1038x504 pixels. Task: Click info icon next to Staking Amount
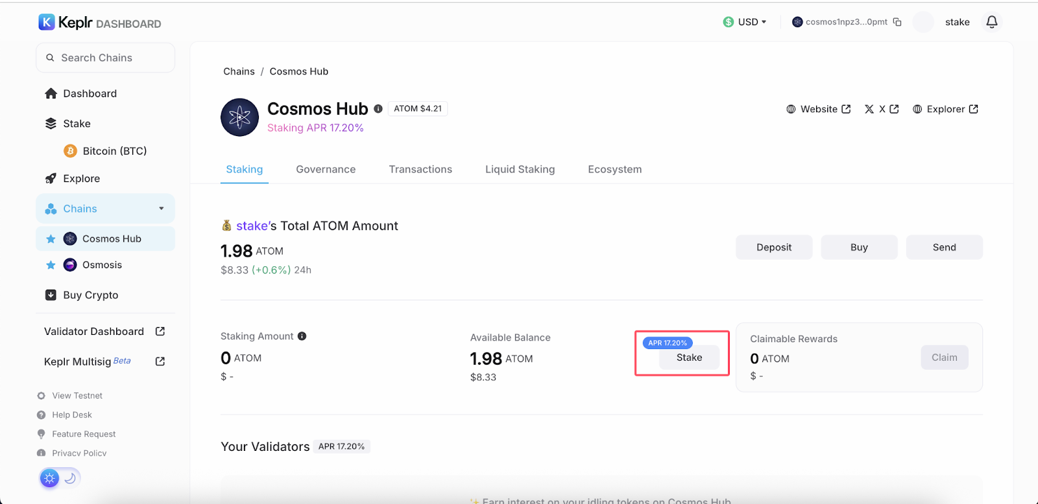point(302,336)
